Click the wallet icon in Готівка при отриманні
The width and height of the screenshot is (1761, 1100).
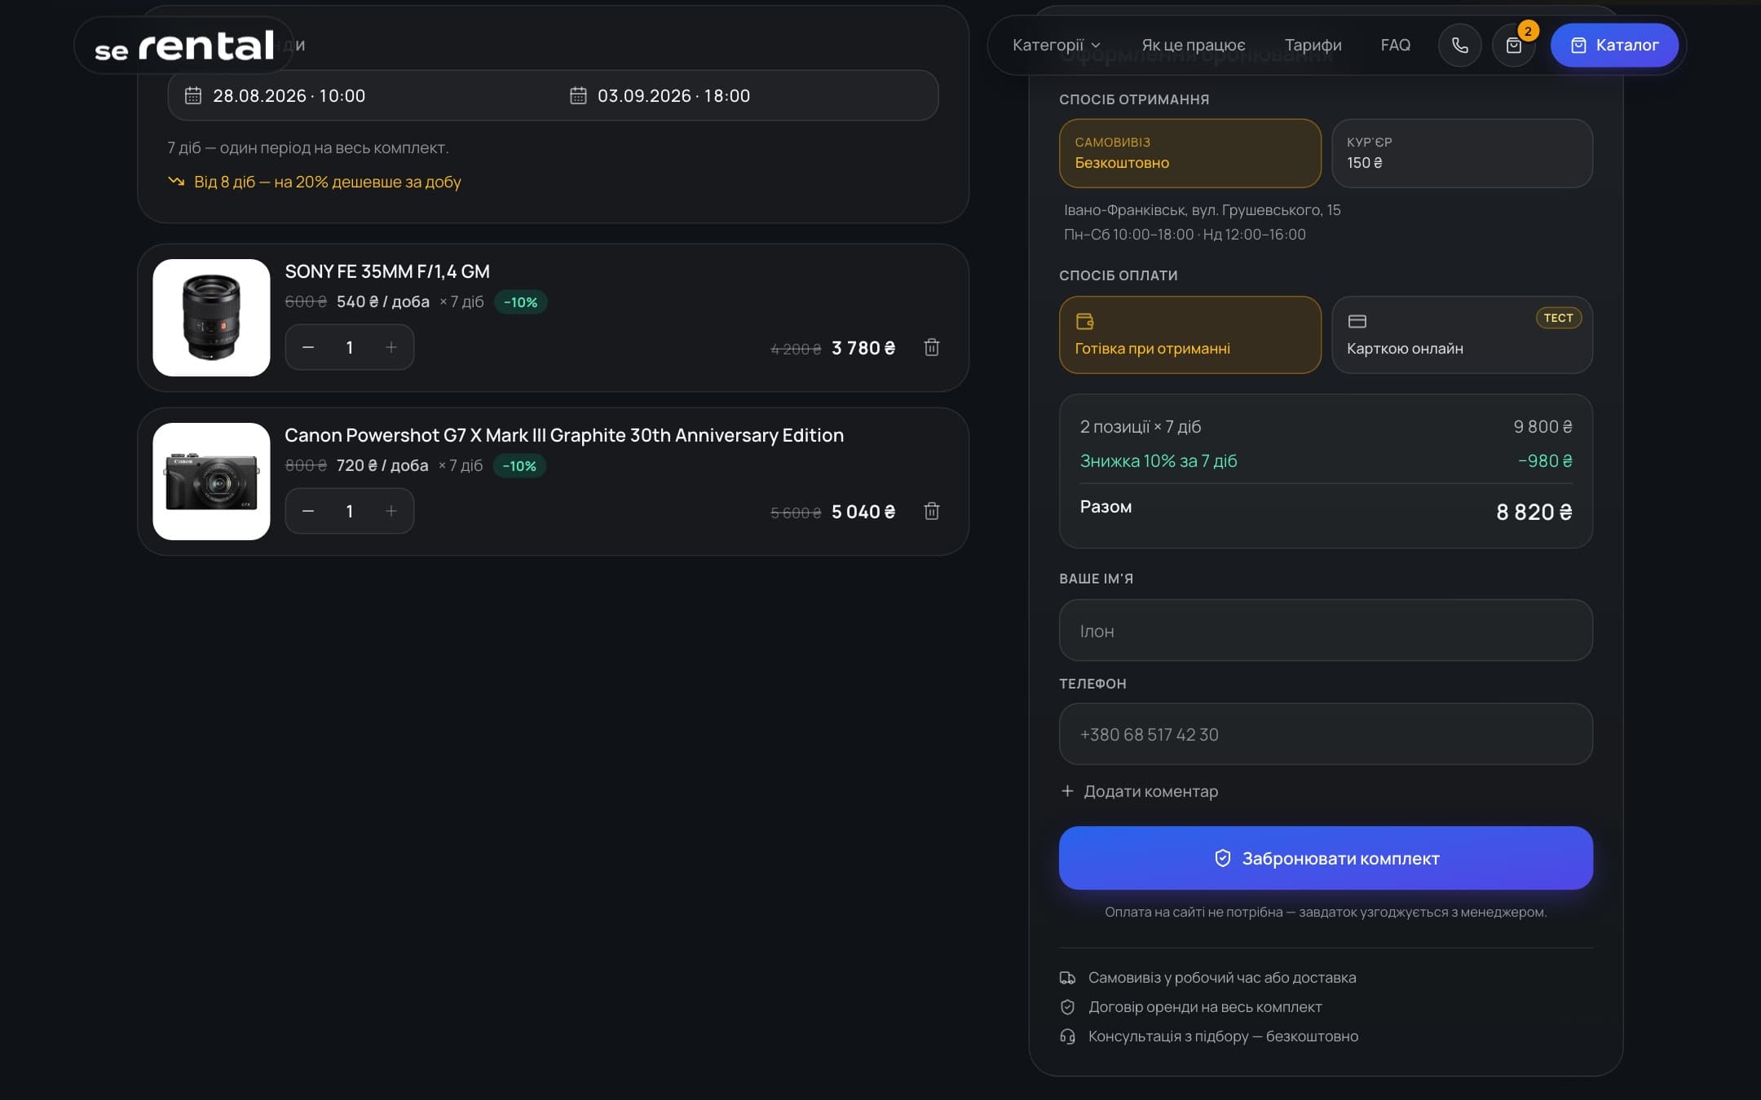point(1085,321)
